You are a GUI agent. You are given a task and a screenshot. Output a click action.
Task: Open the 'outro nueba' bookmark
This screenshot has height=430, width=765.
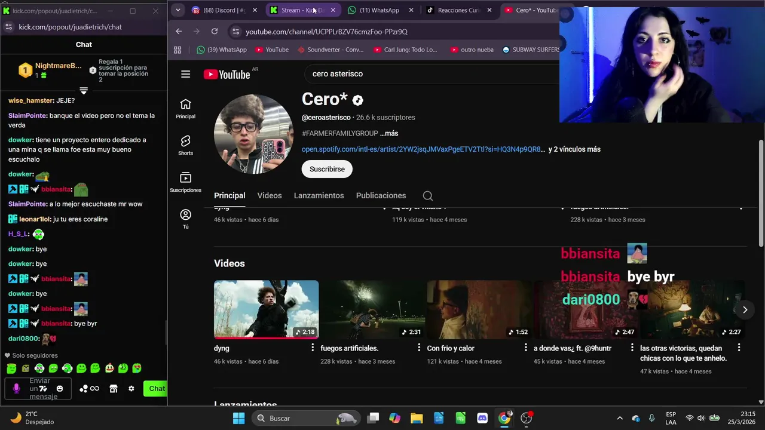click(x=472, y=50)
